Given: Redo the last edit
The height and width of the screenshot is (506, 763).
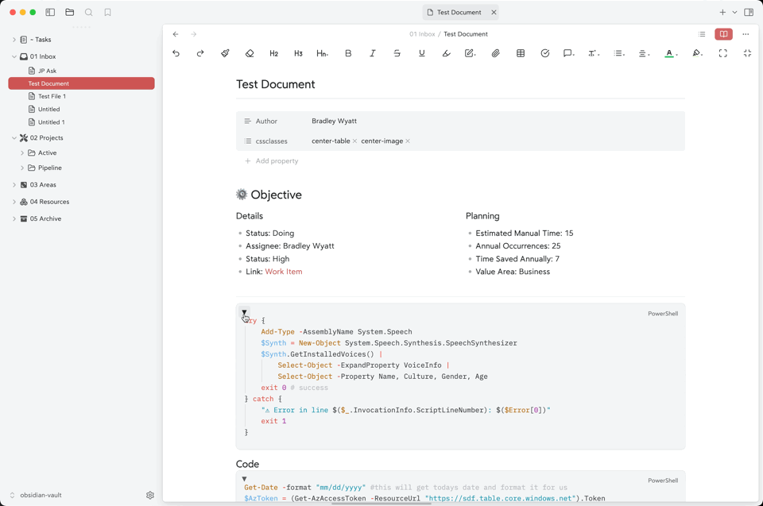Looking at the screenshot, I should pos(200,53).
